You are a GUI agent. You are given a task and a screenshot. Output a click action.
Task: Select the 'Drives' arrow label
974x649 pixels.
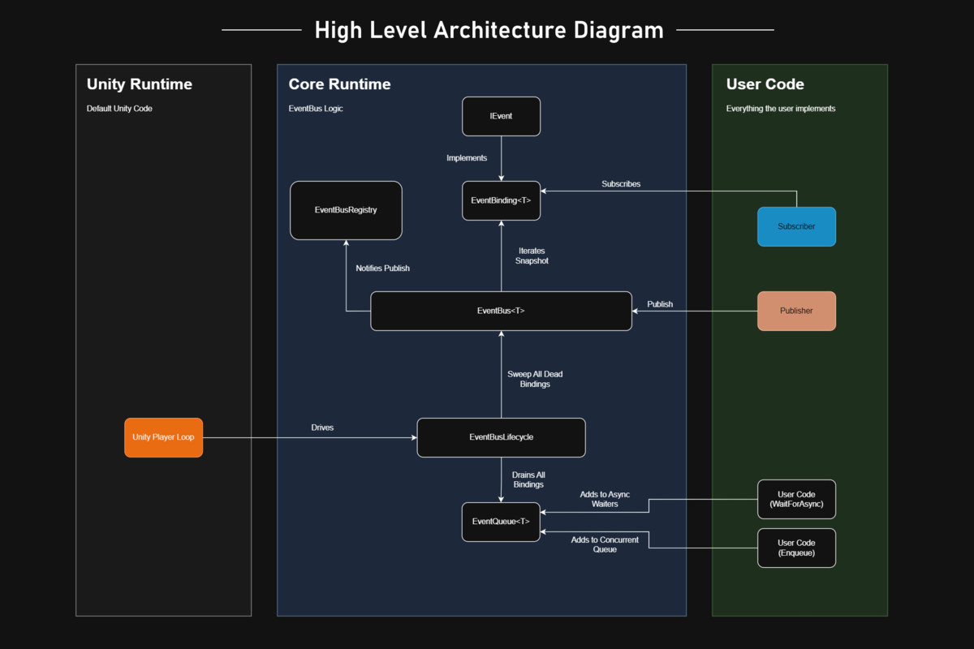click(322, 428)
